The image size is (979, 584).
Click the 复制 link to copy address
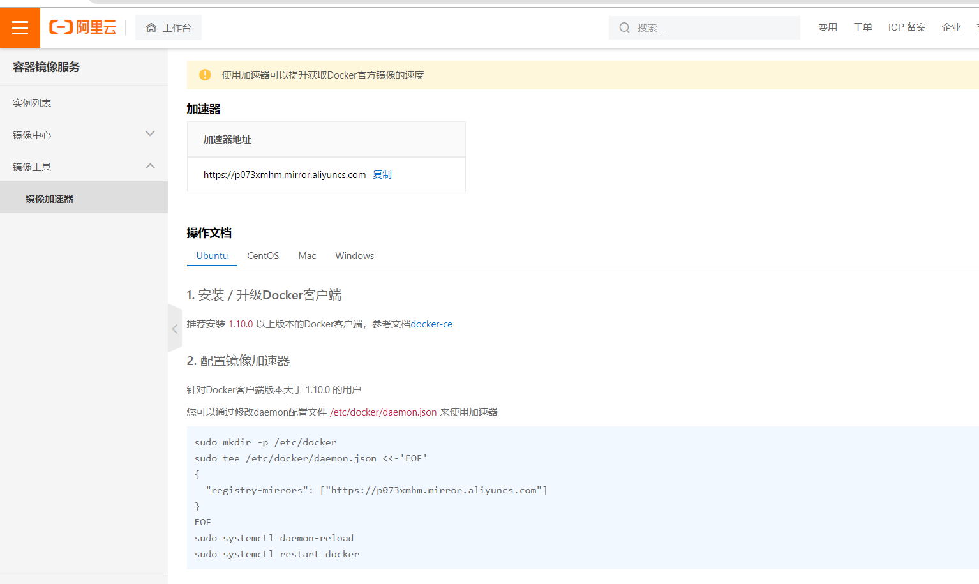tap(382, 174)
